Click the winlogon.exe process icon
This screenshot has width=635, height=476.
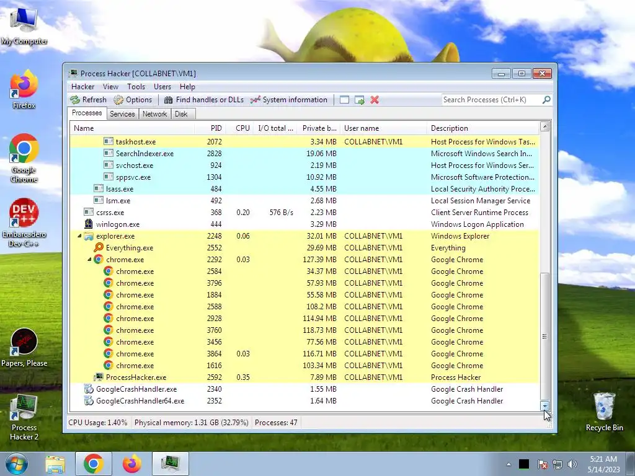tap(89, 224)
